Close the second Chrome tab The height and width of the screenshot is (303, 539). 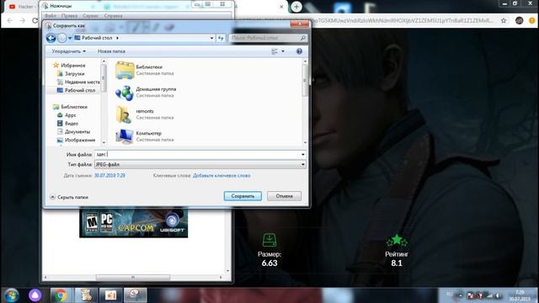(x=281, y=7)
